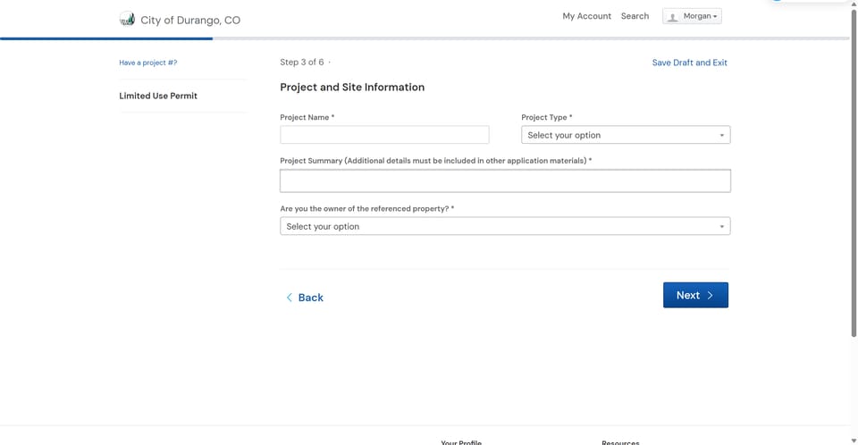The height and width of the screenshot is (445, 858).
Task: Click the 'Project and Site Information' heading
Action: coord(352,87)
